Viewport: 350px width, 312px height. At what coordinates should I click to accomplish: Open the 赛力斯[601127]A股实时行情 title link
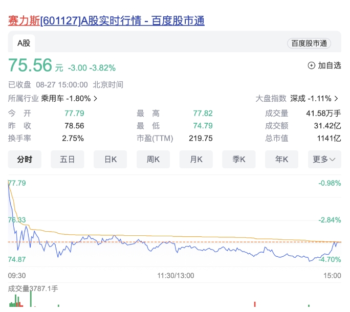(x=106, y=21)
